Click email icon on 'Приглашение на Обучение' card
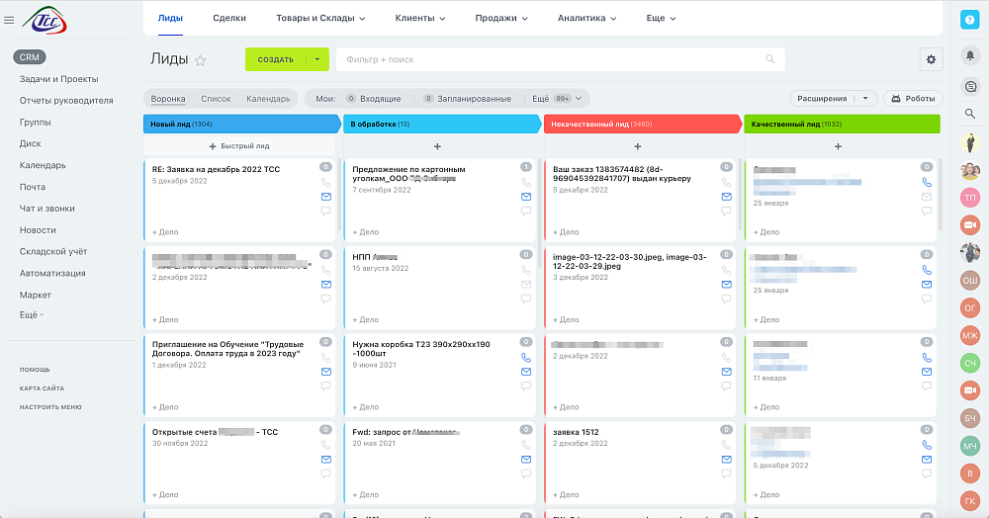 pyautogui.click(x=325, y=372)
